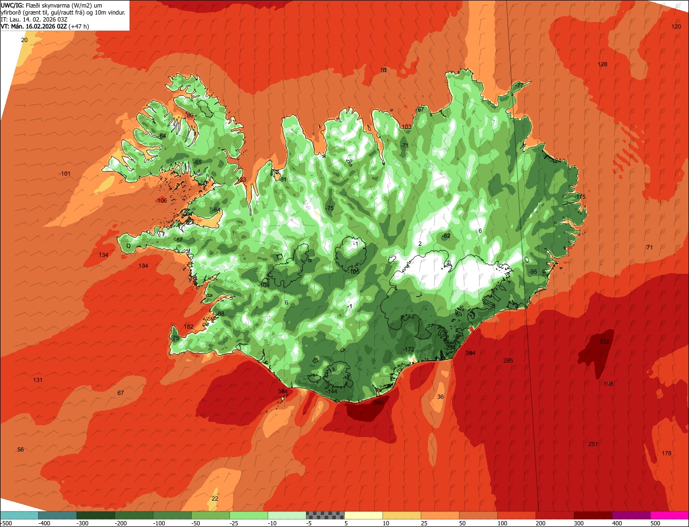Image resolution: width=689 pixels, height=527 pixels.
Task: Click the -200 to -100 green legend swatch
Action: click(134, 515)
